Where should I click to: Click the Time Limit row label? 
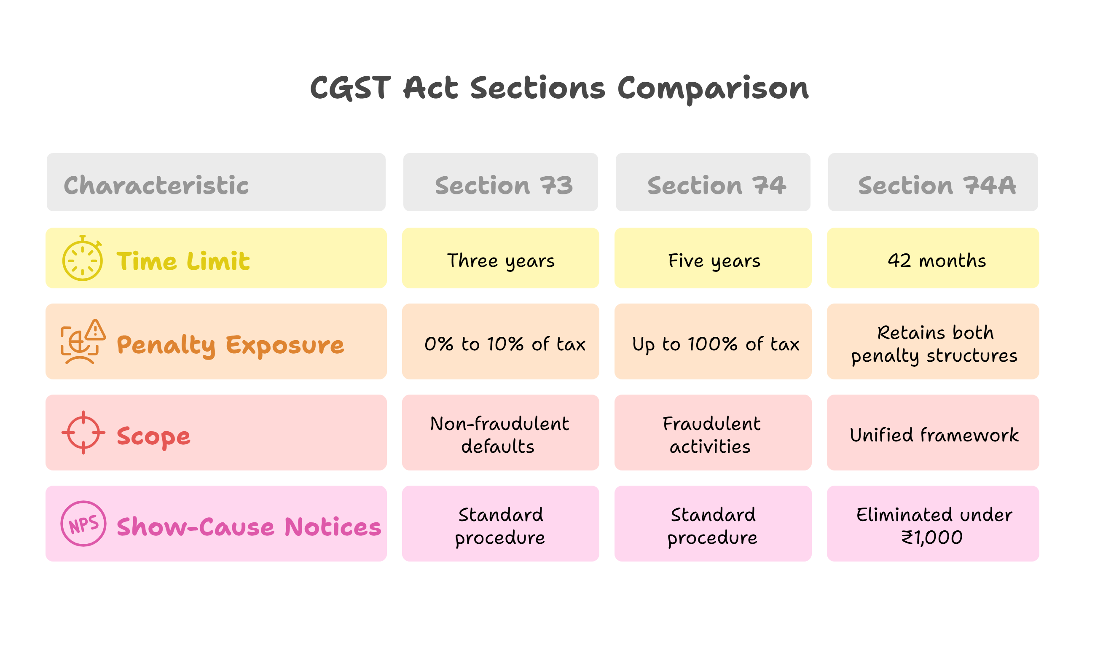[x=183, y=261]
